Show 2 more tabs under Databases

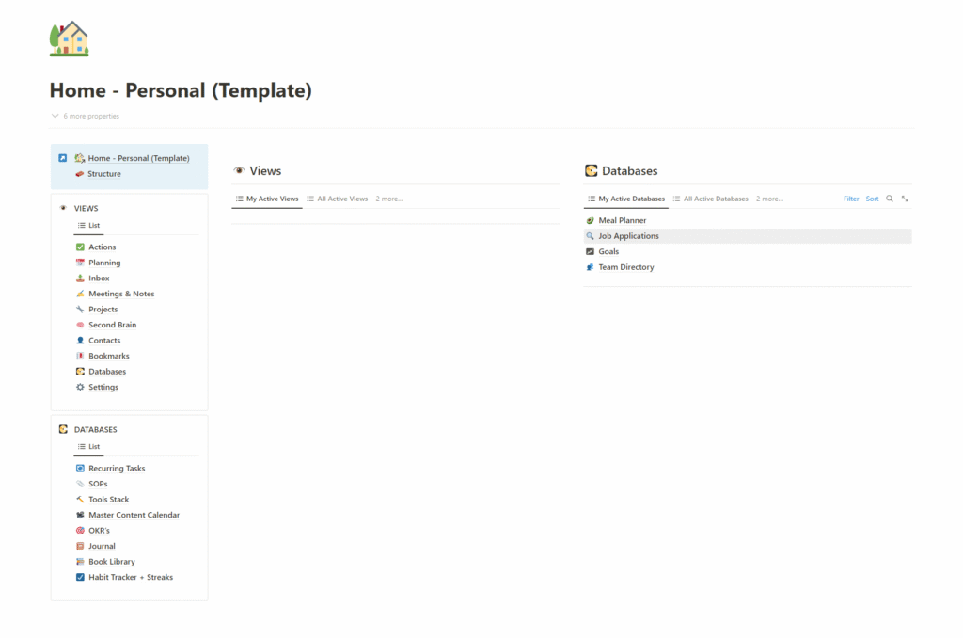tap(769, 199)
